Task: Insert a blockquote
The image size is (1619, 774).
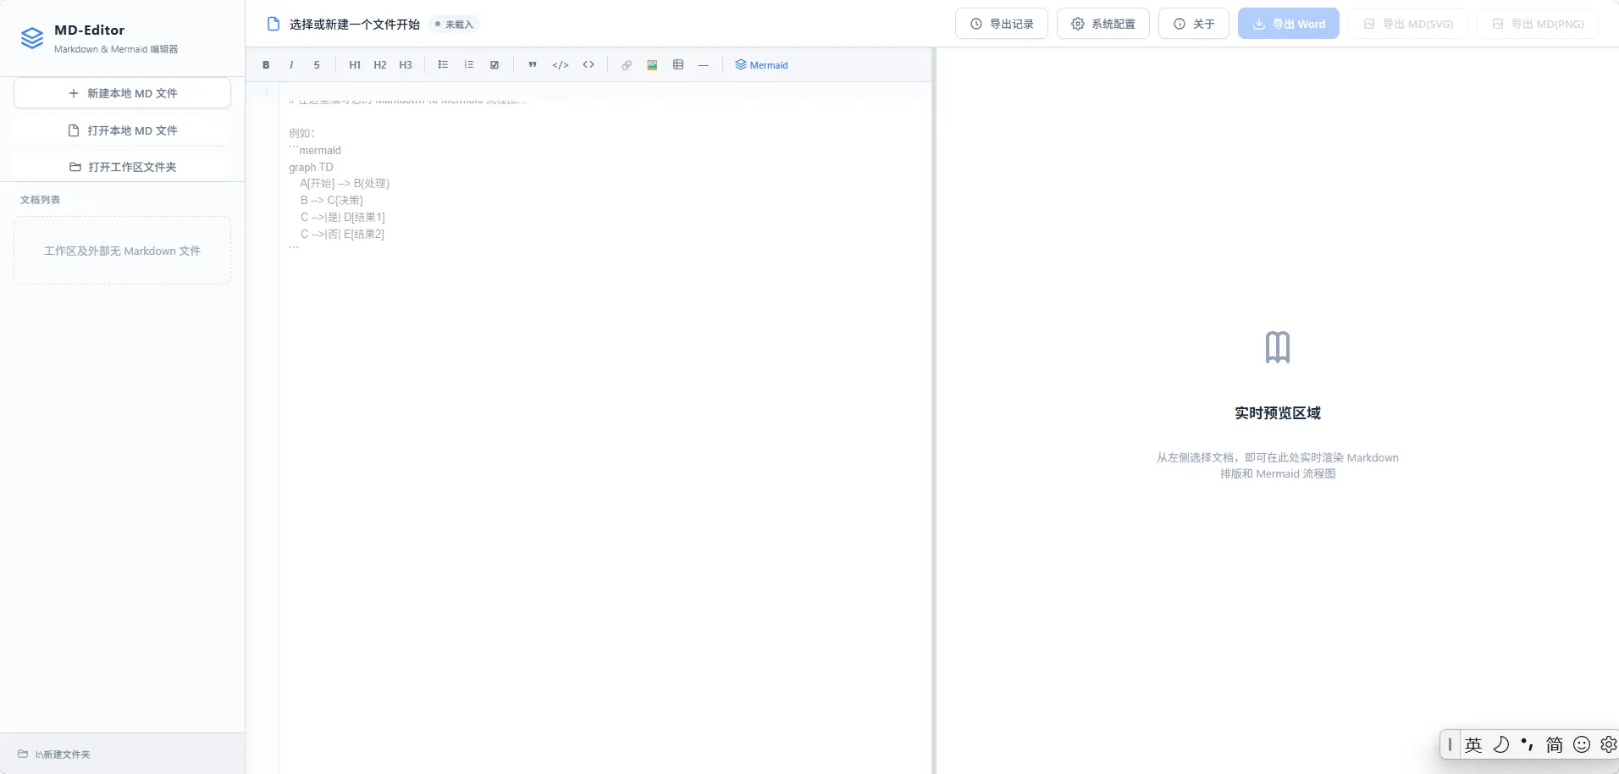Action: pyautogui.click(x=533, y=64)
